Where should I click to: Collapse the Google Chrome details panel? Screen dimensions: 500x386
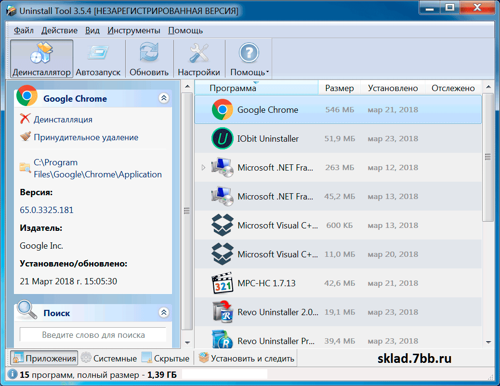point(164,98)
